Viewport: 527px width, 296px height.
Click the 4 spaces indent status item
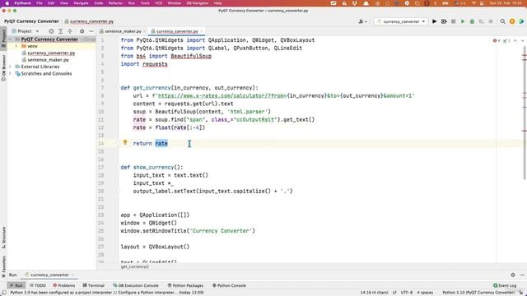[x=425, y=293]
